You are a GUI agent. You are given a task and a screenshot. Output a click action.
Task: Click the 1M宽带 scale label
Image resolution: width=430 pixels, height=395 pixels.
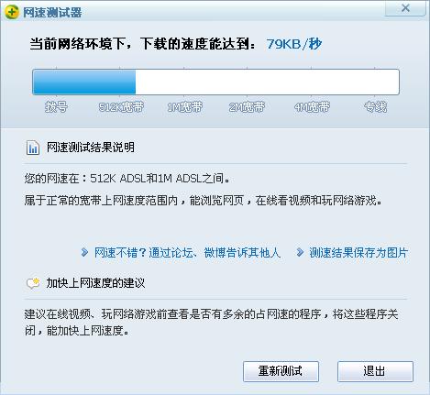click(x=184, y=107)
